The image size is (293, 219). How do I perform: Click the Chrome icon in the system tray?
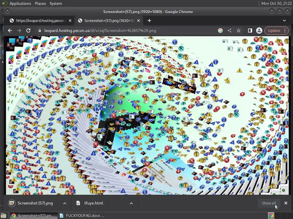pyautogui.click(x=271, y=216)
